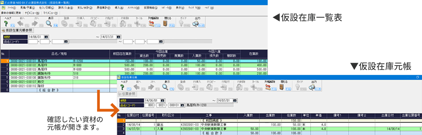
Task: Click the ヘルプ question-mark icon in 仮設在庫一覧表 toolbar
Action: coord(5,23)
